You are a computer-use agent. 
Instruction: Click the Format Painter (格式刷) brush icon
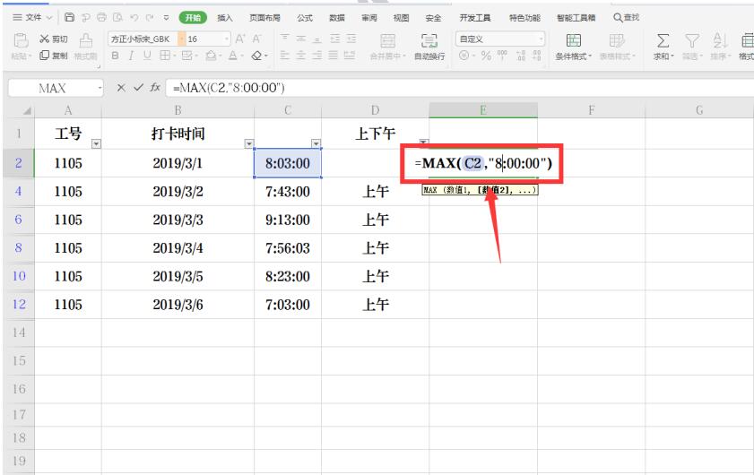[85, 41]
